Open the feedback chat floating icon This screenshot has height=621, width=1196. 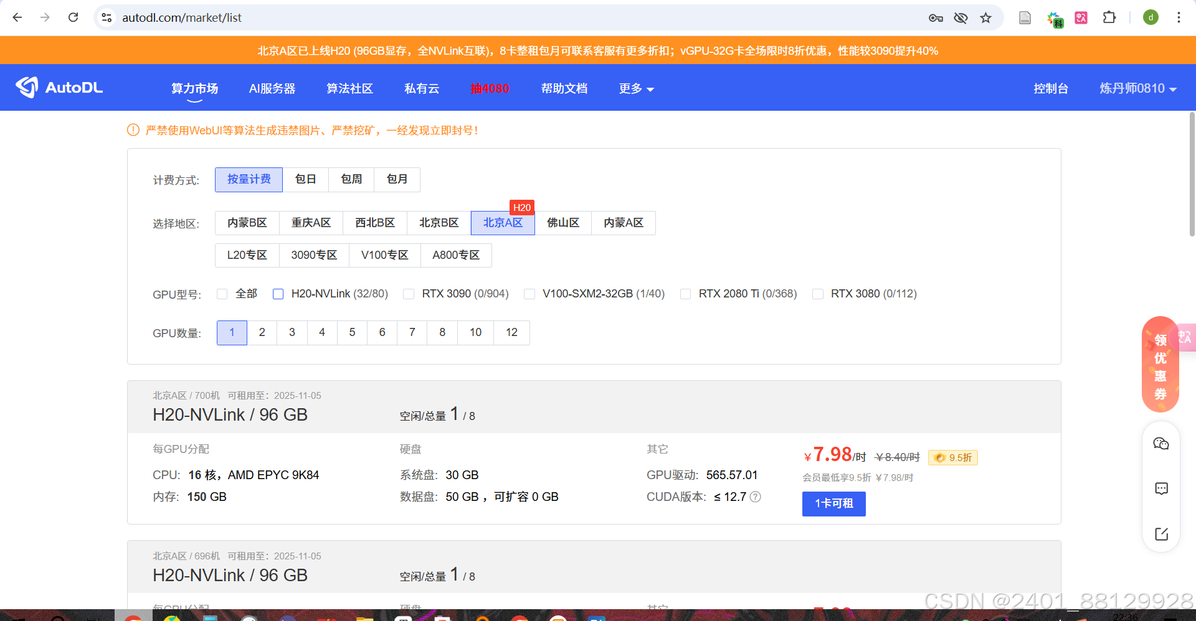pyautogui.click(x=1161, y=488)
